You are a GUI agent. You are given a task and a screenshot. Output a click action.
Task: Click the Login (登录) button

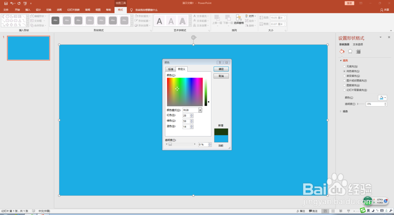[349, 3]
